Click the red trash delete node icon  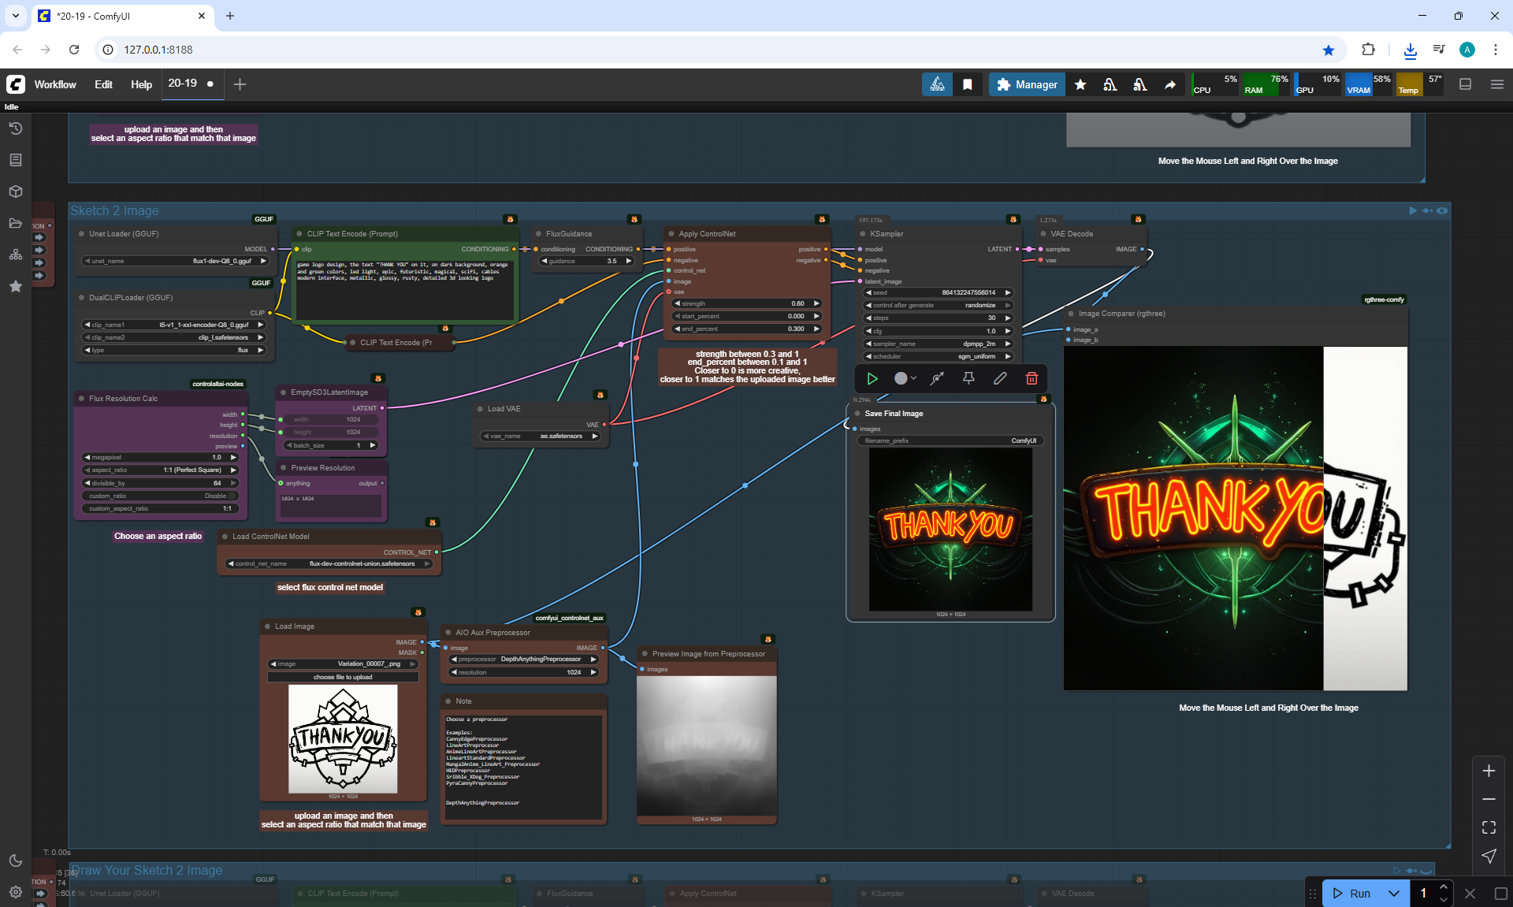[1032, 378]
